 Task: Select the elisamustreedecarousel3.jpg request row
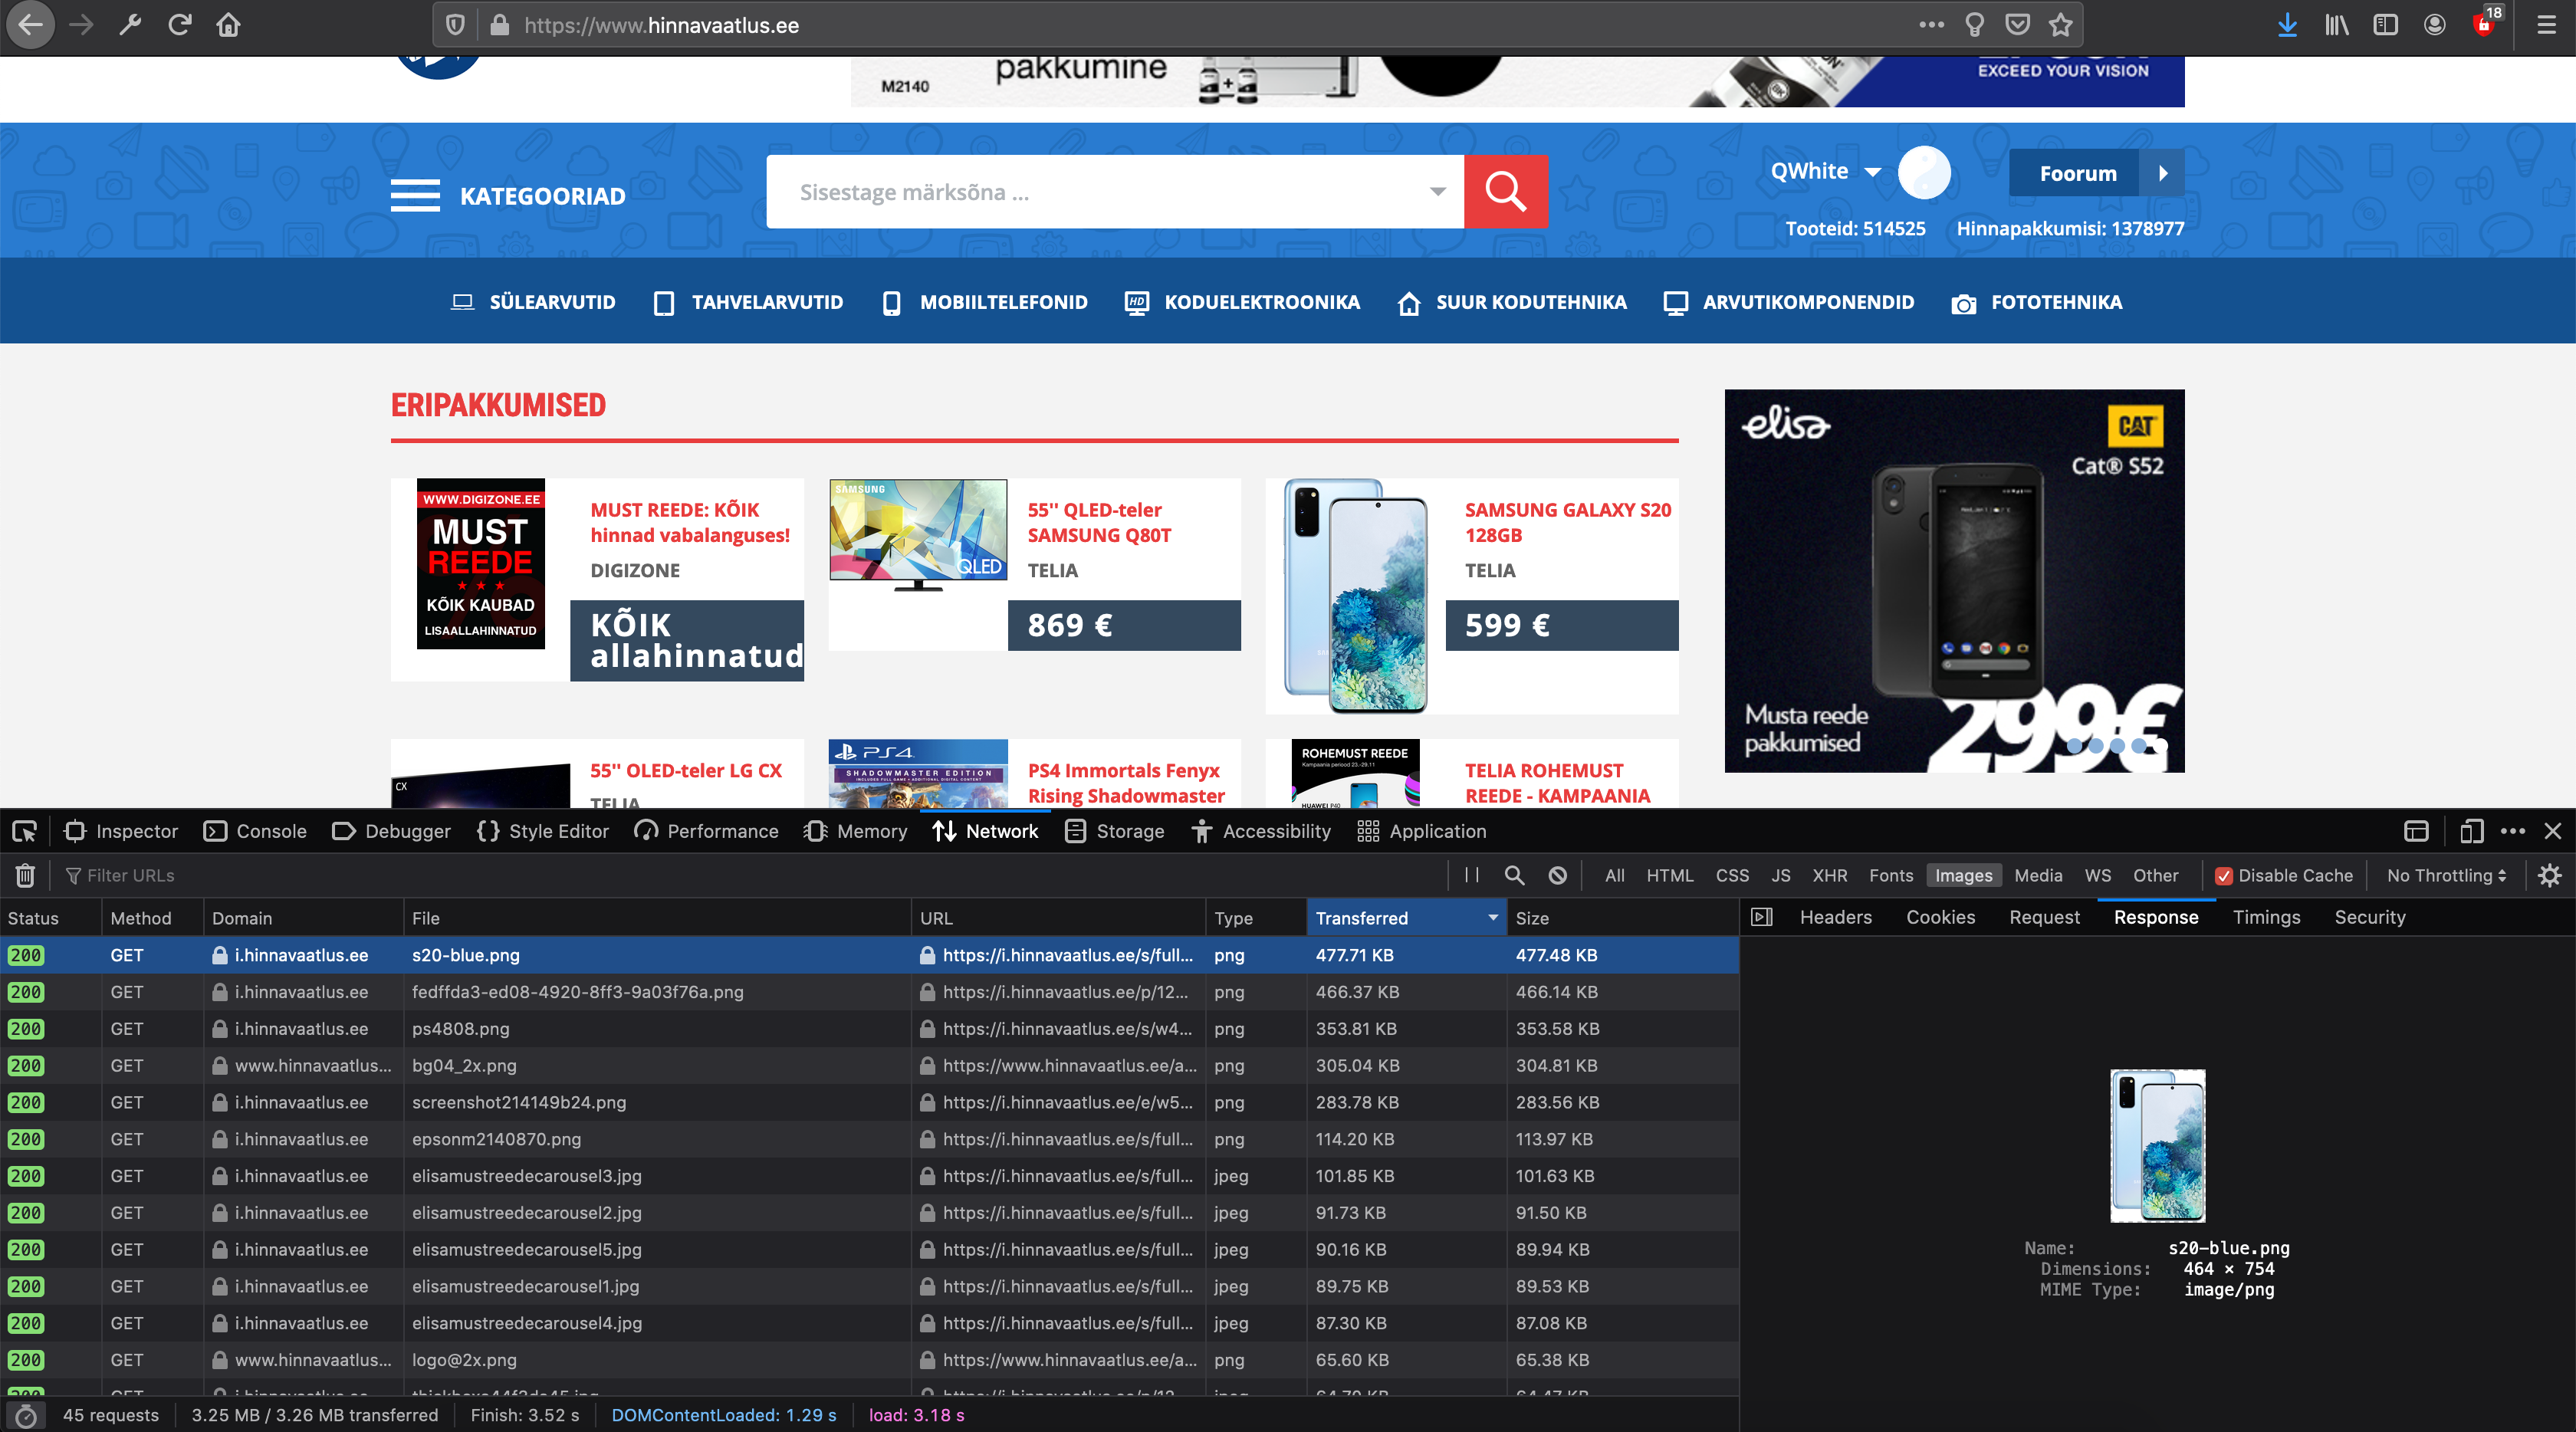(x=870, y=1176)
